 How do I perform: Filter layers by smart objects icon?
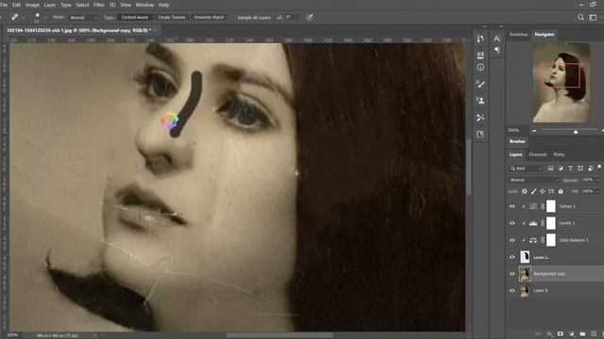click(590, 169)
